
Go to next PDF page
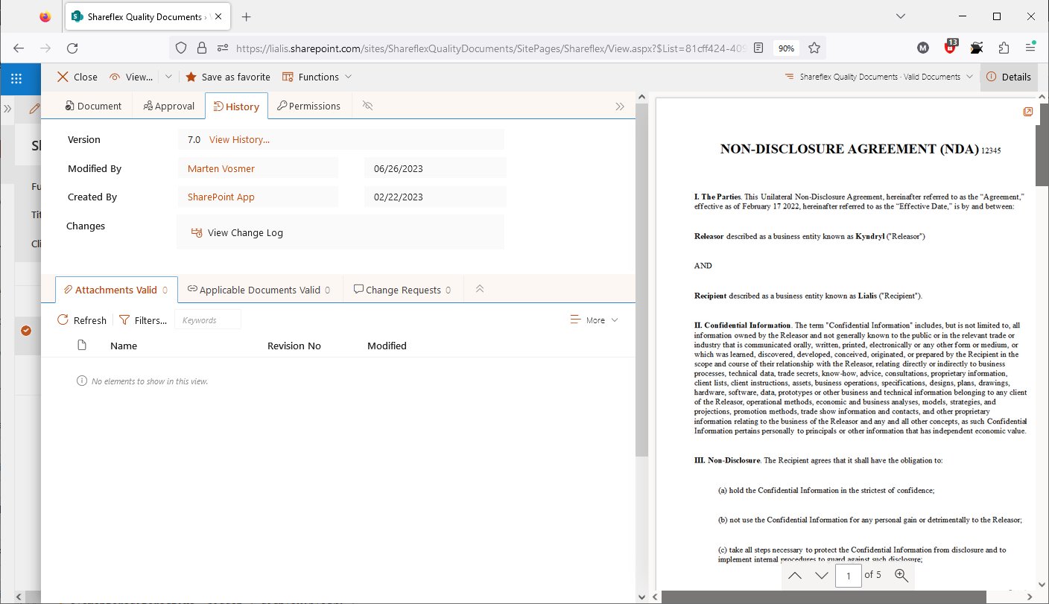tap(822, 575)
